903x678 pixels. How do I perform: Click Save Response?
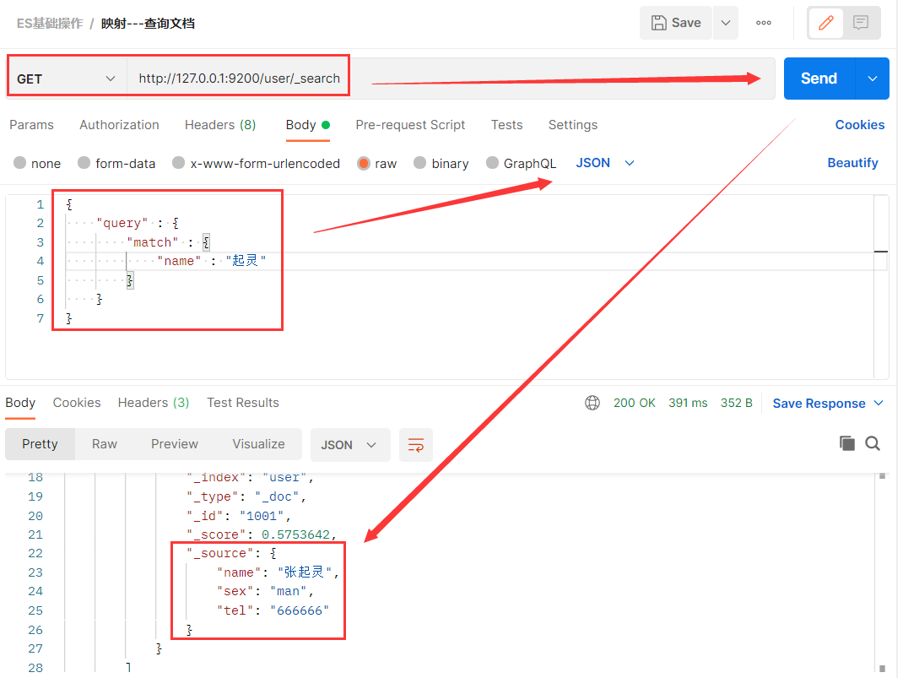coord(819,404)
